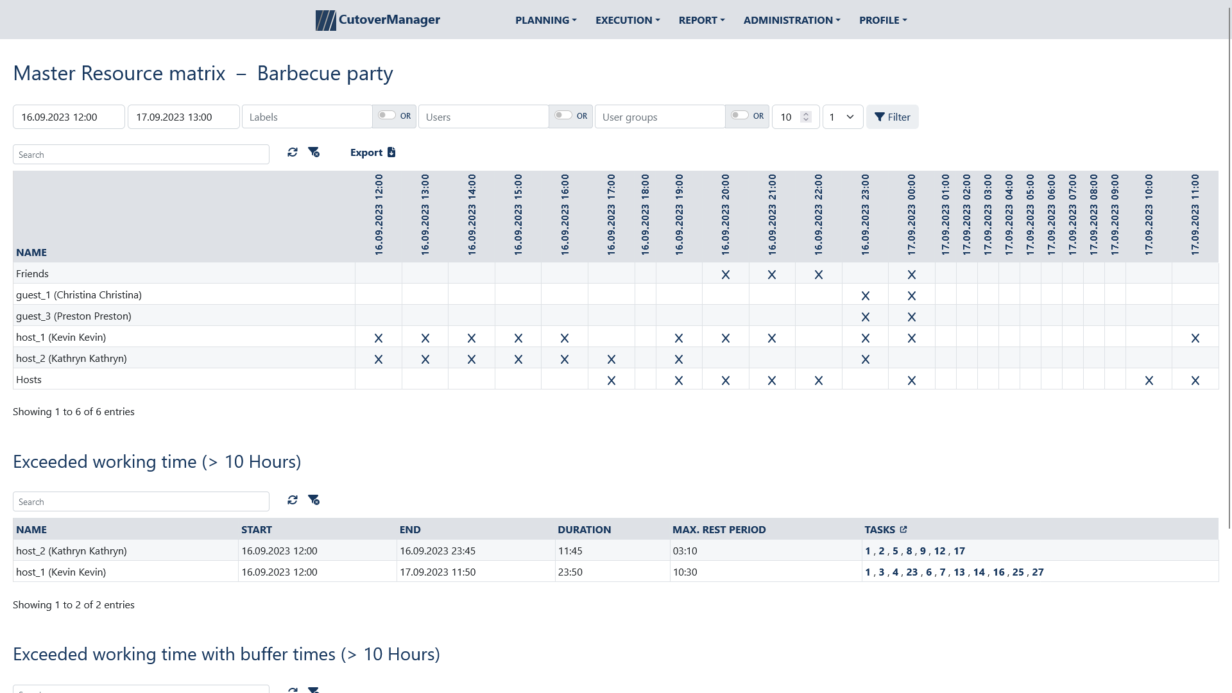Open the numeric stepper showing value 10

[794, 117]
